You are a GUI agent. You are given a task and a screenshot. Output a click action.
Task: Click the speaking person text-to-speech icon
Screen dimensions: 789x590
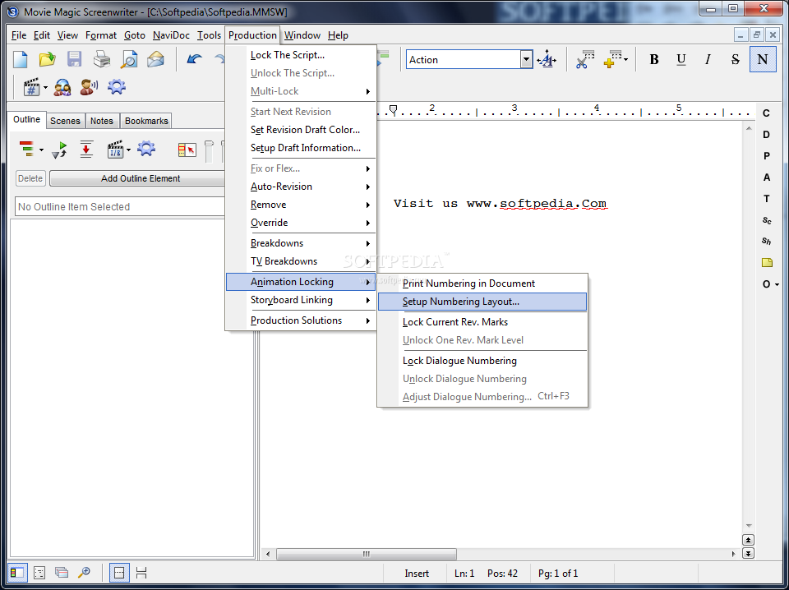(x=89, y=88)
